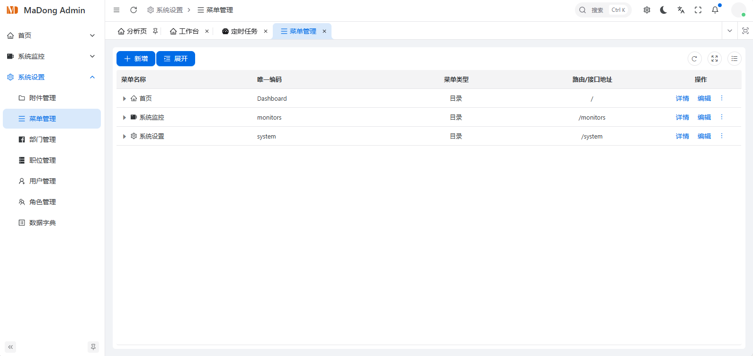This screenshot has height=356, width=753.
Task: Open 数据字典 in the sidebar
Action: (x=52, y=223)
